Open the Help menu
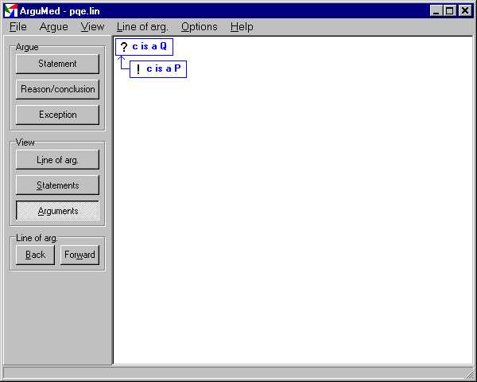Viewport: 477px width, 382px height. 242,27
